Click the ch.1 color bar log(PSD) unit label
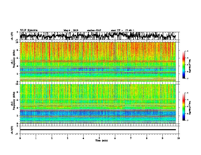 pyautogui.click(x=190, y=66)
